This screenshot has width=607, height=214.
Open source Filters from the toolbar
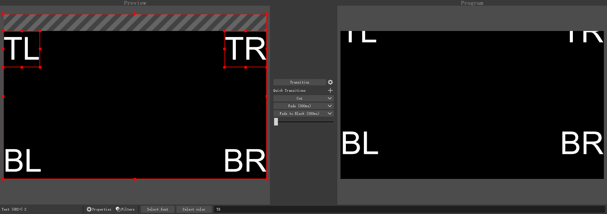[125, 209]
